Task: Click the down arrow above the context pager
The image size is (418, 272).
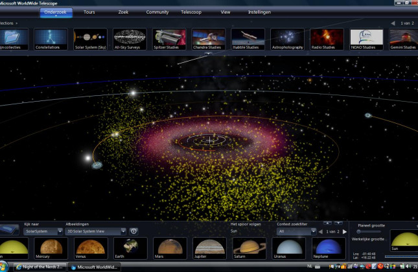Action: point(338,223)
